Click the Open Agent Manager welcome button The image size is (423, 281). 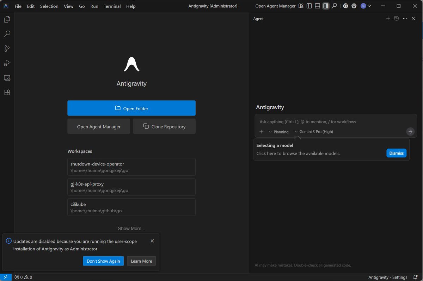tap(99, 126)
